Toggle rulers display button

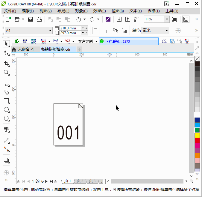coord(186,19)
